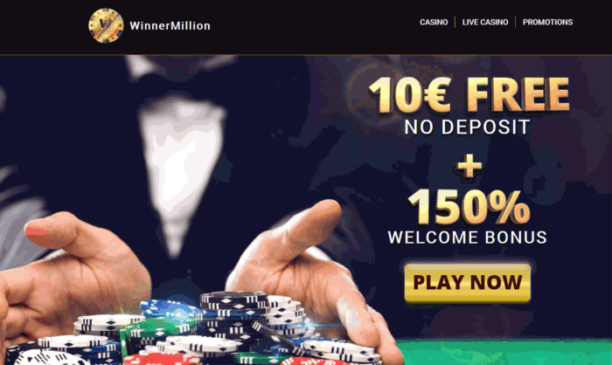
Task: Click the Welcome Bonus caption
Action: (467, 238)
